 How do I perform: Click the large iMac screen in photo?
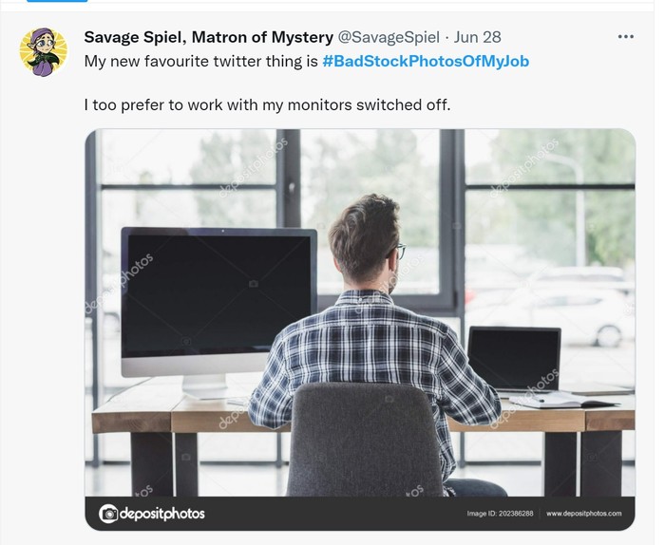click(218, 293)
